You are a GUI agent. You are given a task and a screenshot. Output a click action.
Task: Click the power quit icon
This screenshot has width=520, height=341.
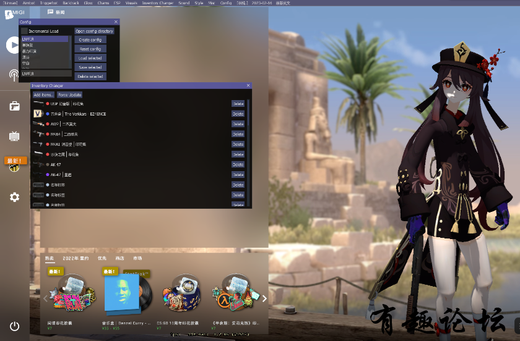point(14,326)
